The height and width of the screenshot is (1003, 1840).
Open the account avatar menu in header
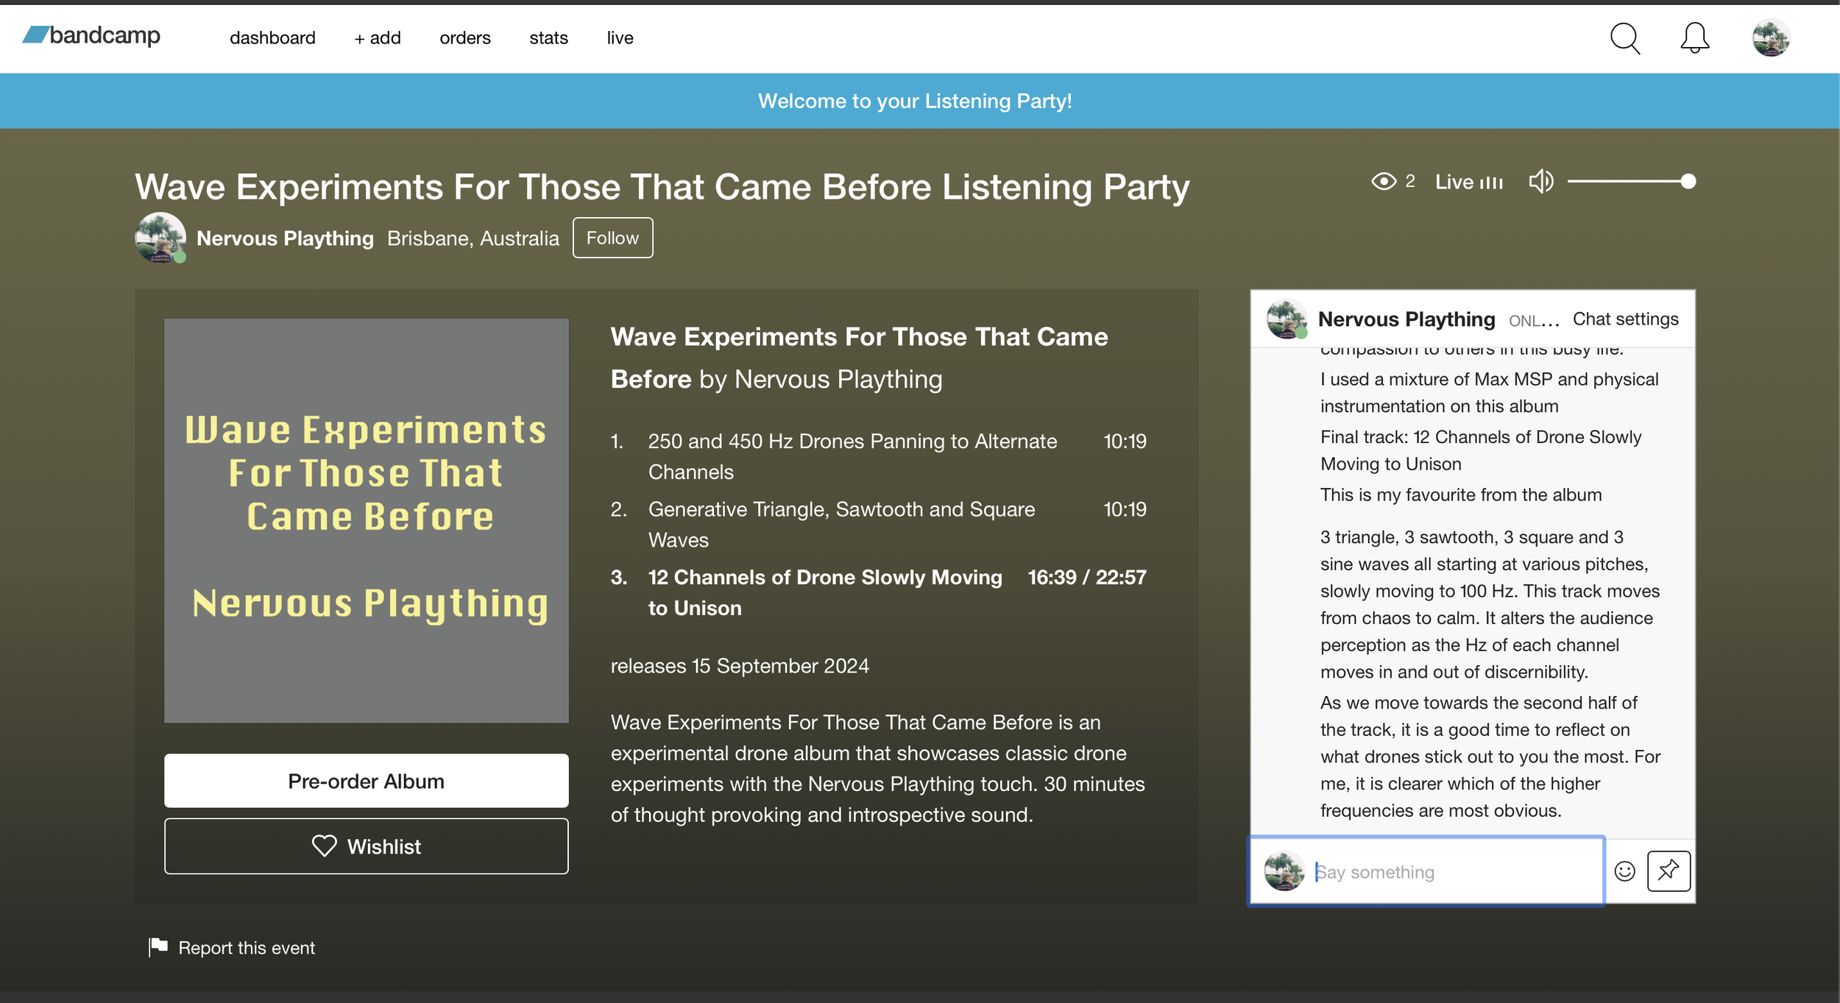(1771, 38)
